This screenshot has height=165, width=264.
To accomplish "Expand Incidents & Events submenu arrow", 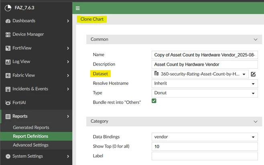I will click(x=68, y=89).
